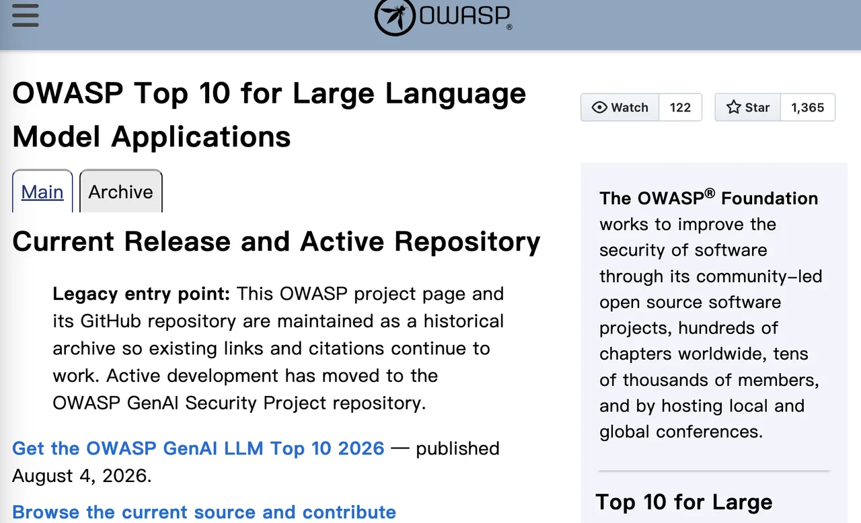The height and width of the screenshot is (523, 861).
Task: Click the sidebar heading Top 10 for Large
Action: pyautogui.click(x=684, y=502)
